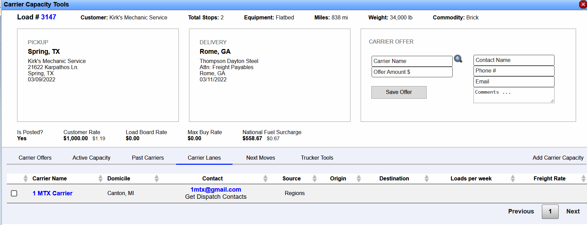Close the Carrier Capacity Tools window
The width and height of the screenshot is (587, 225).
[x=583, y=4]
